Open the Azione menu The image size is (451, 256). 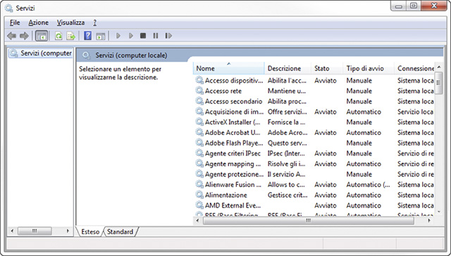click(x=38, y=23)
